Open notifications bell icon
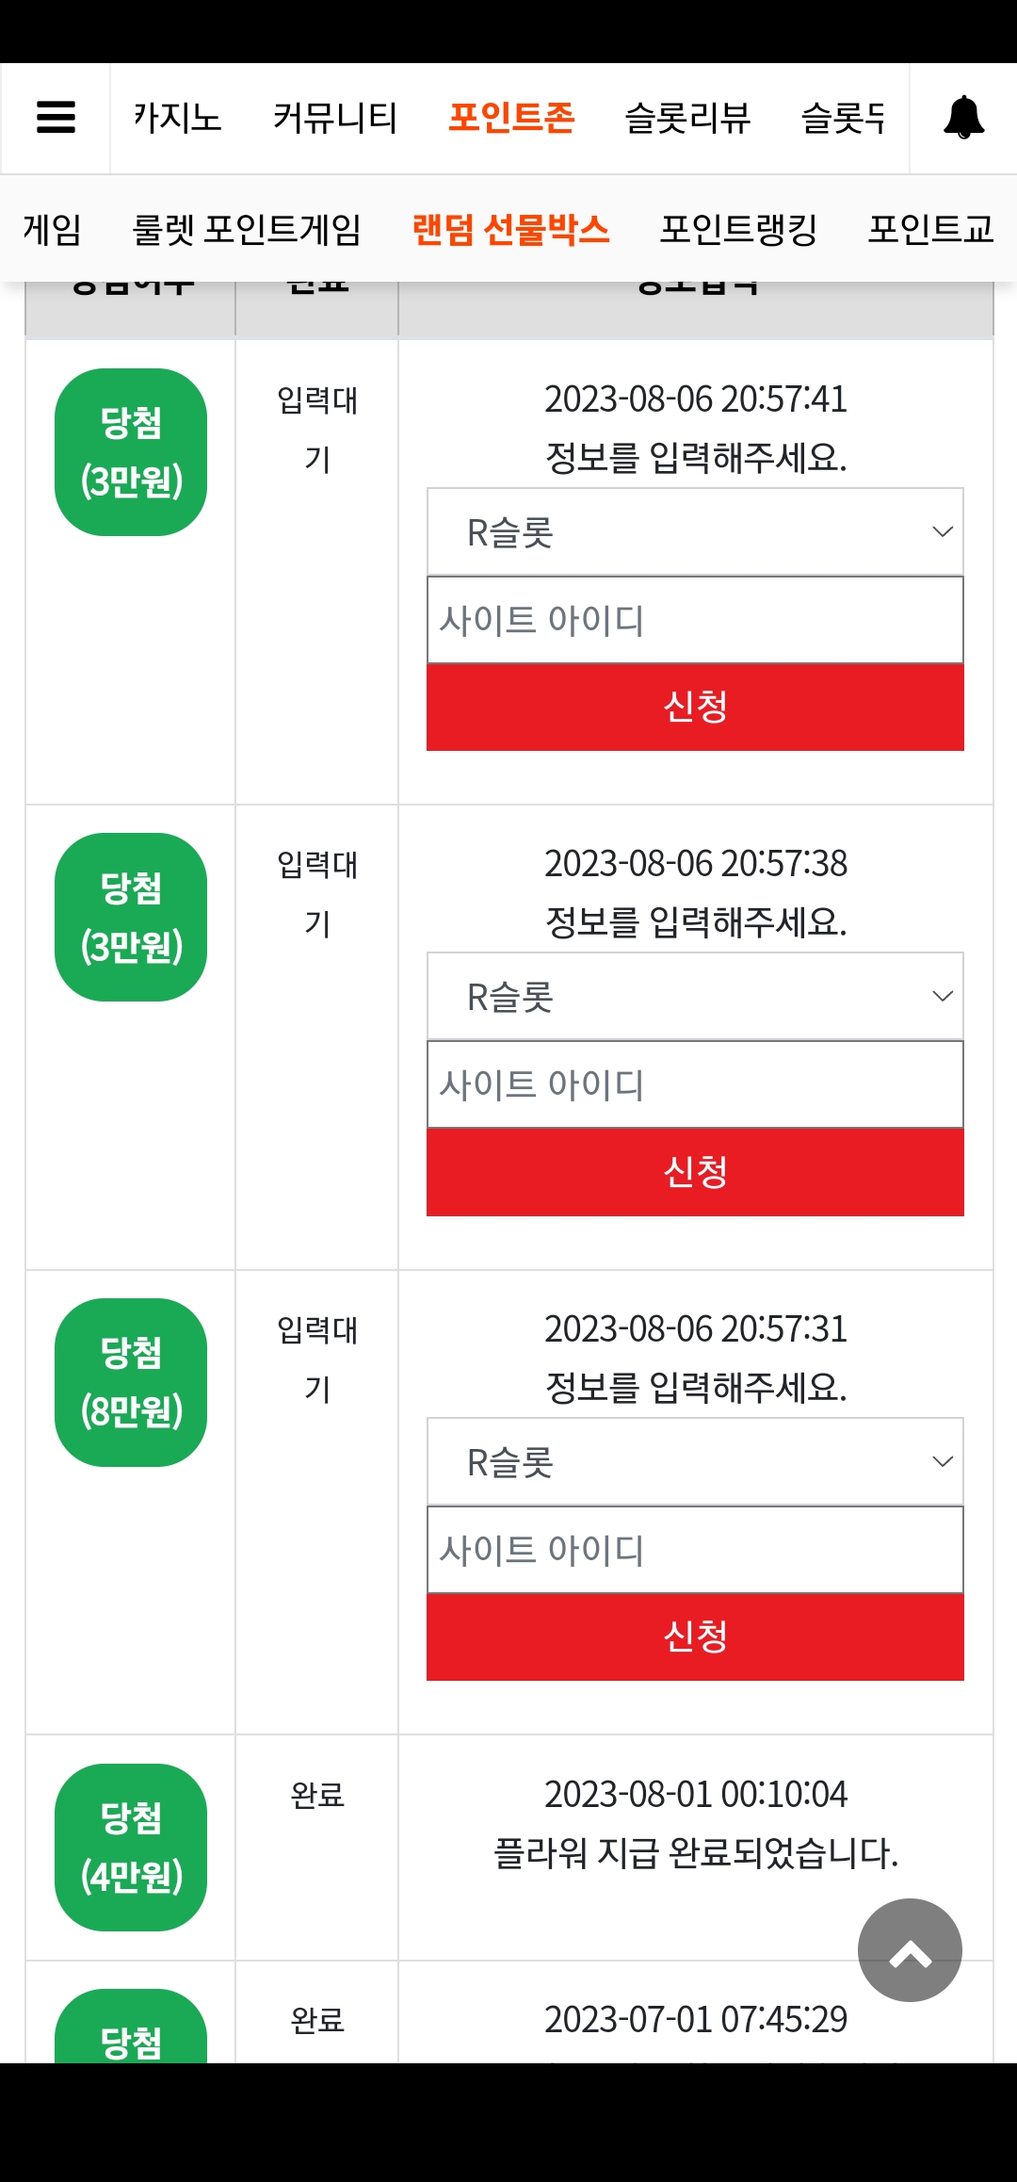 tap(963, 118)
